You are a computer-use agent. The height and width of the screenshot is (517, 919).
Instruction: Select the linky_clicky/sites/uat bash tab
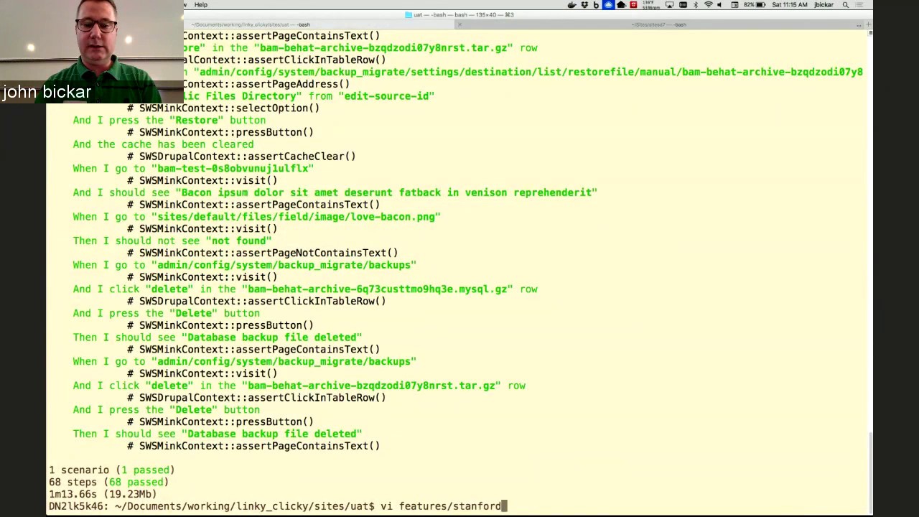coord(250,24)
